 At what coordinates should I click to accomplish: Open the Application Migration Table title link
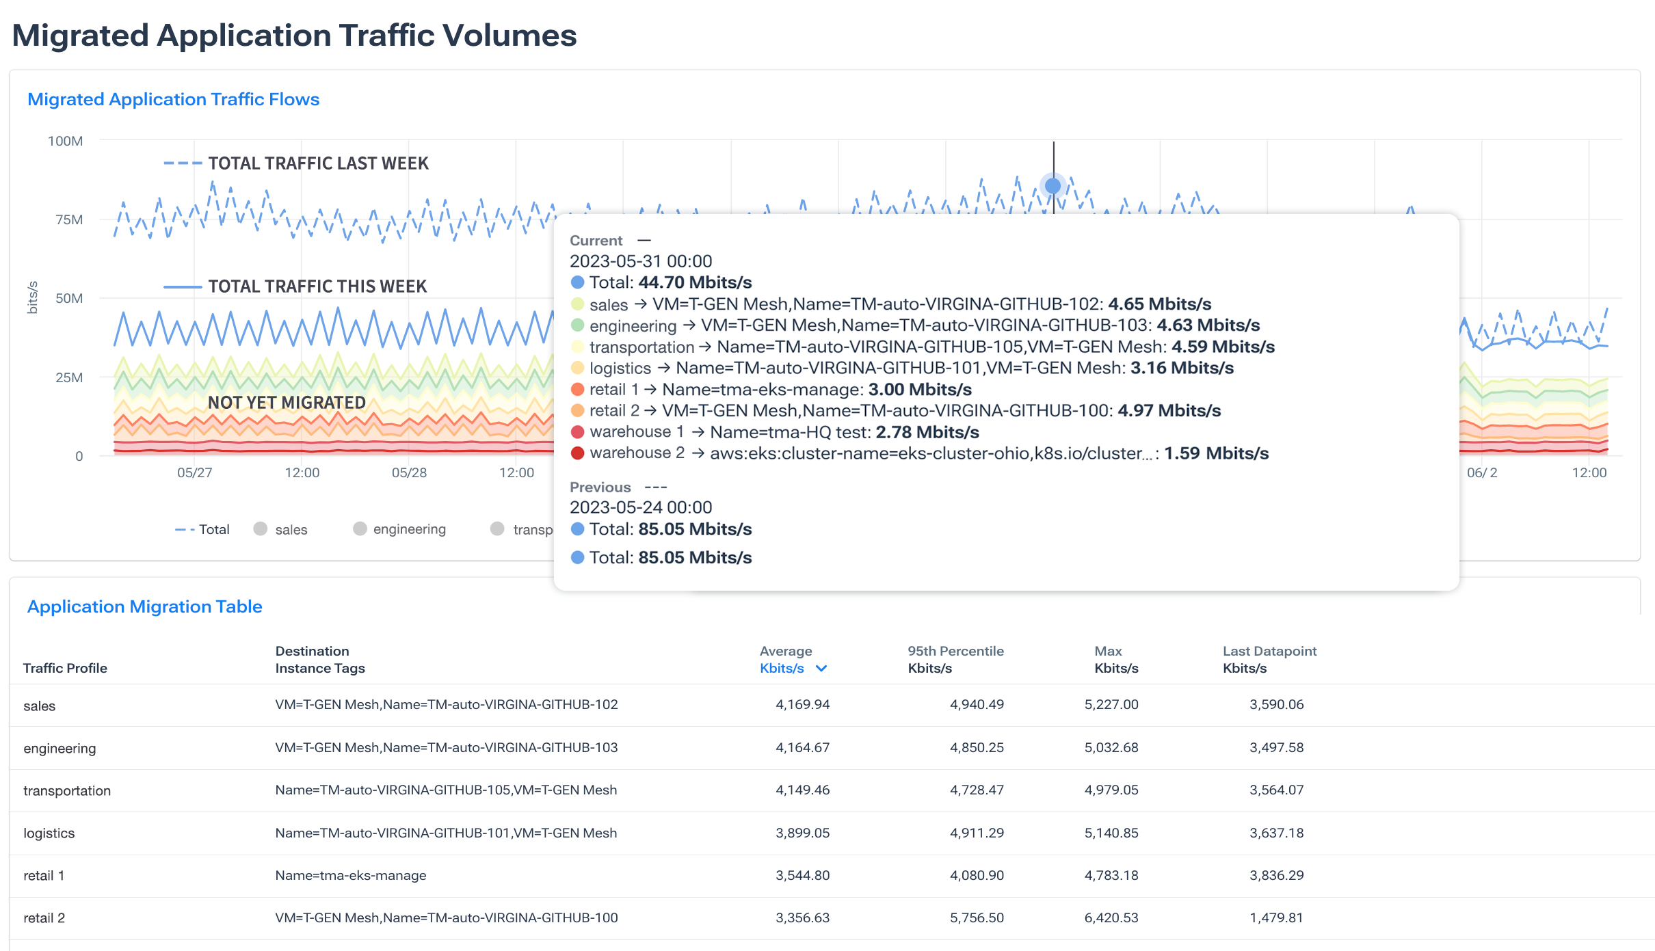pyautogui.click(x=144, y=606)
